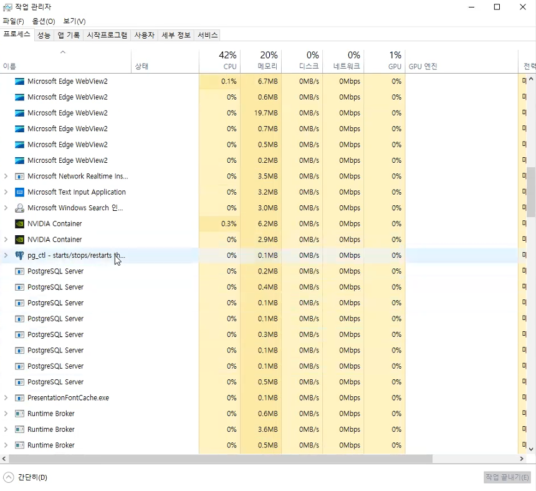Select Microsoft Text Input Application name
This screenshot has width=536, height=491.
tap(77, 192)
